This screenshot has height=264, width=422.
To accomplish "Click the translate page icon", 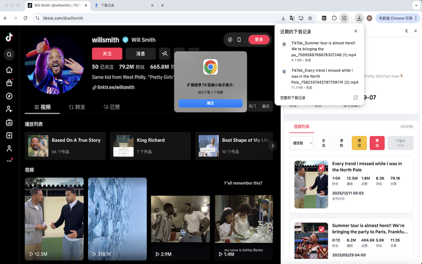I will pyautogui.click(x=292, y=18).
